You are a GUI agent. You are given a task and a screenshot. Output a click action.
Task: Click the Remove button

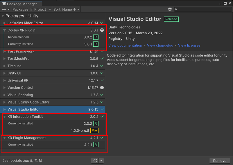[220, 160]
